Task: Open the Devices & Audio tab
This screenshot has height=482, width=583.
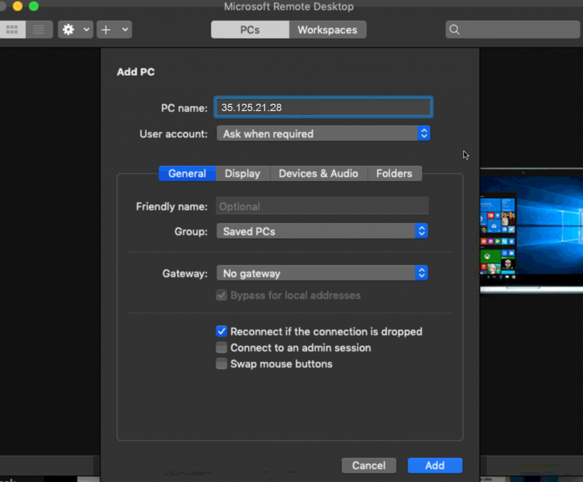Action: pos(318,174)
